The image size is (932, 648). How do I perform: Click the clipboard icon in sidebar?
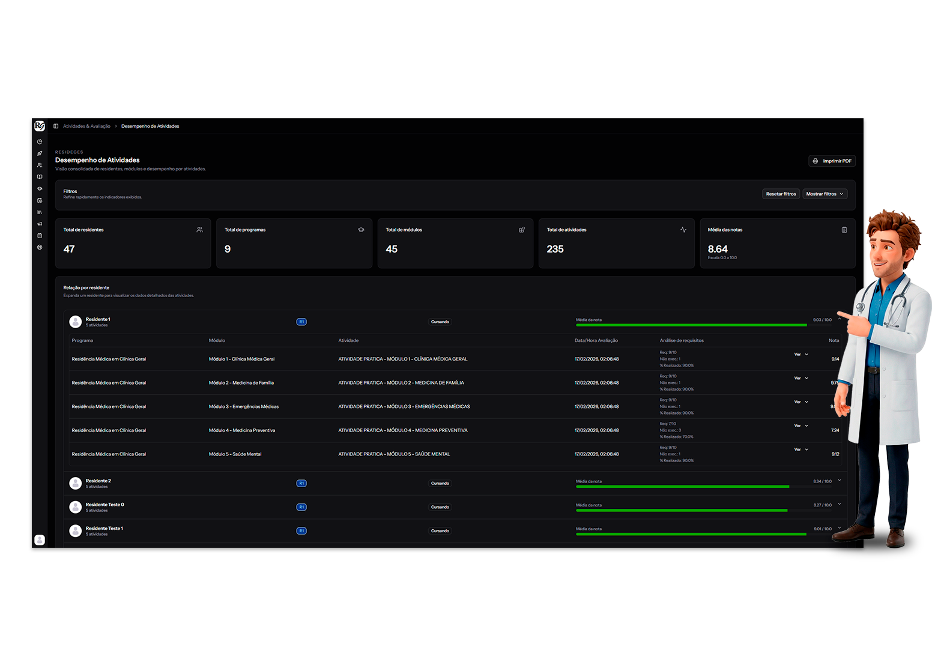pyautogui.click(x=40, y=236)
